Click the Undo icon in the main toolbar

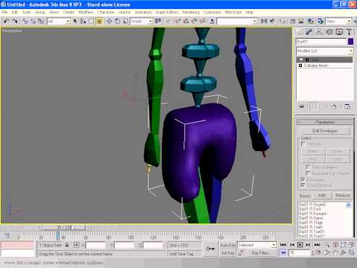6,22
